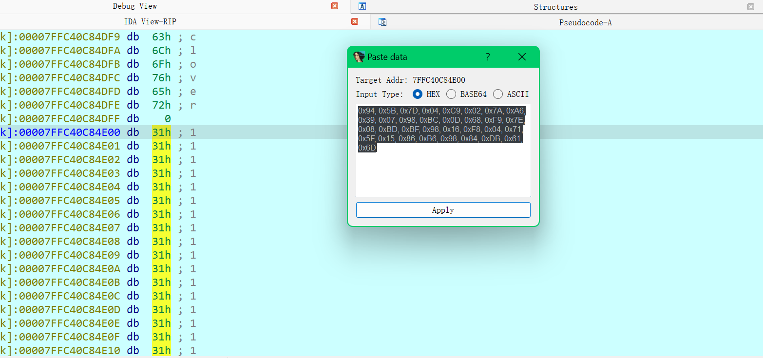Close the IDA View-RIP tab
The width and height of the screenshot is (763, 358).
pos(355,21)
